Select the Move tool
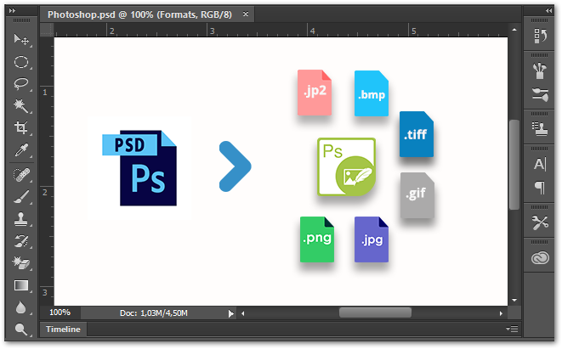This screenshot has height=349, width=562. [x=21, y=39]
